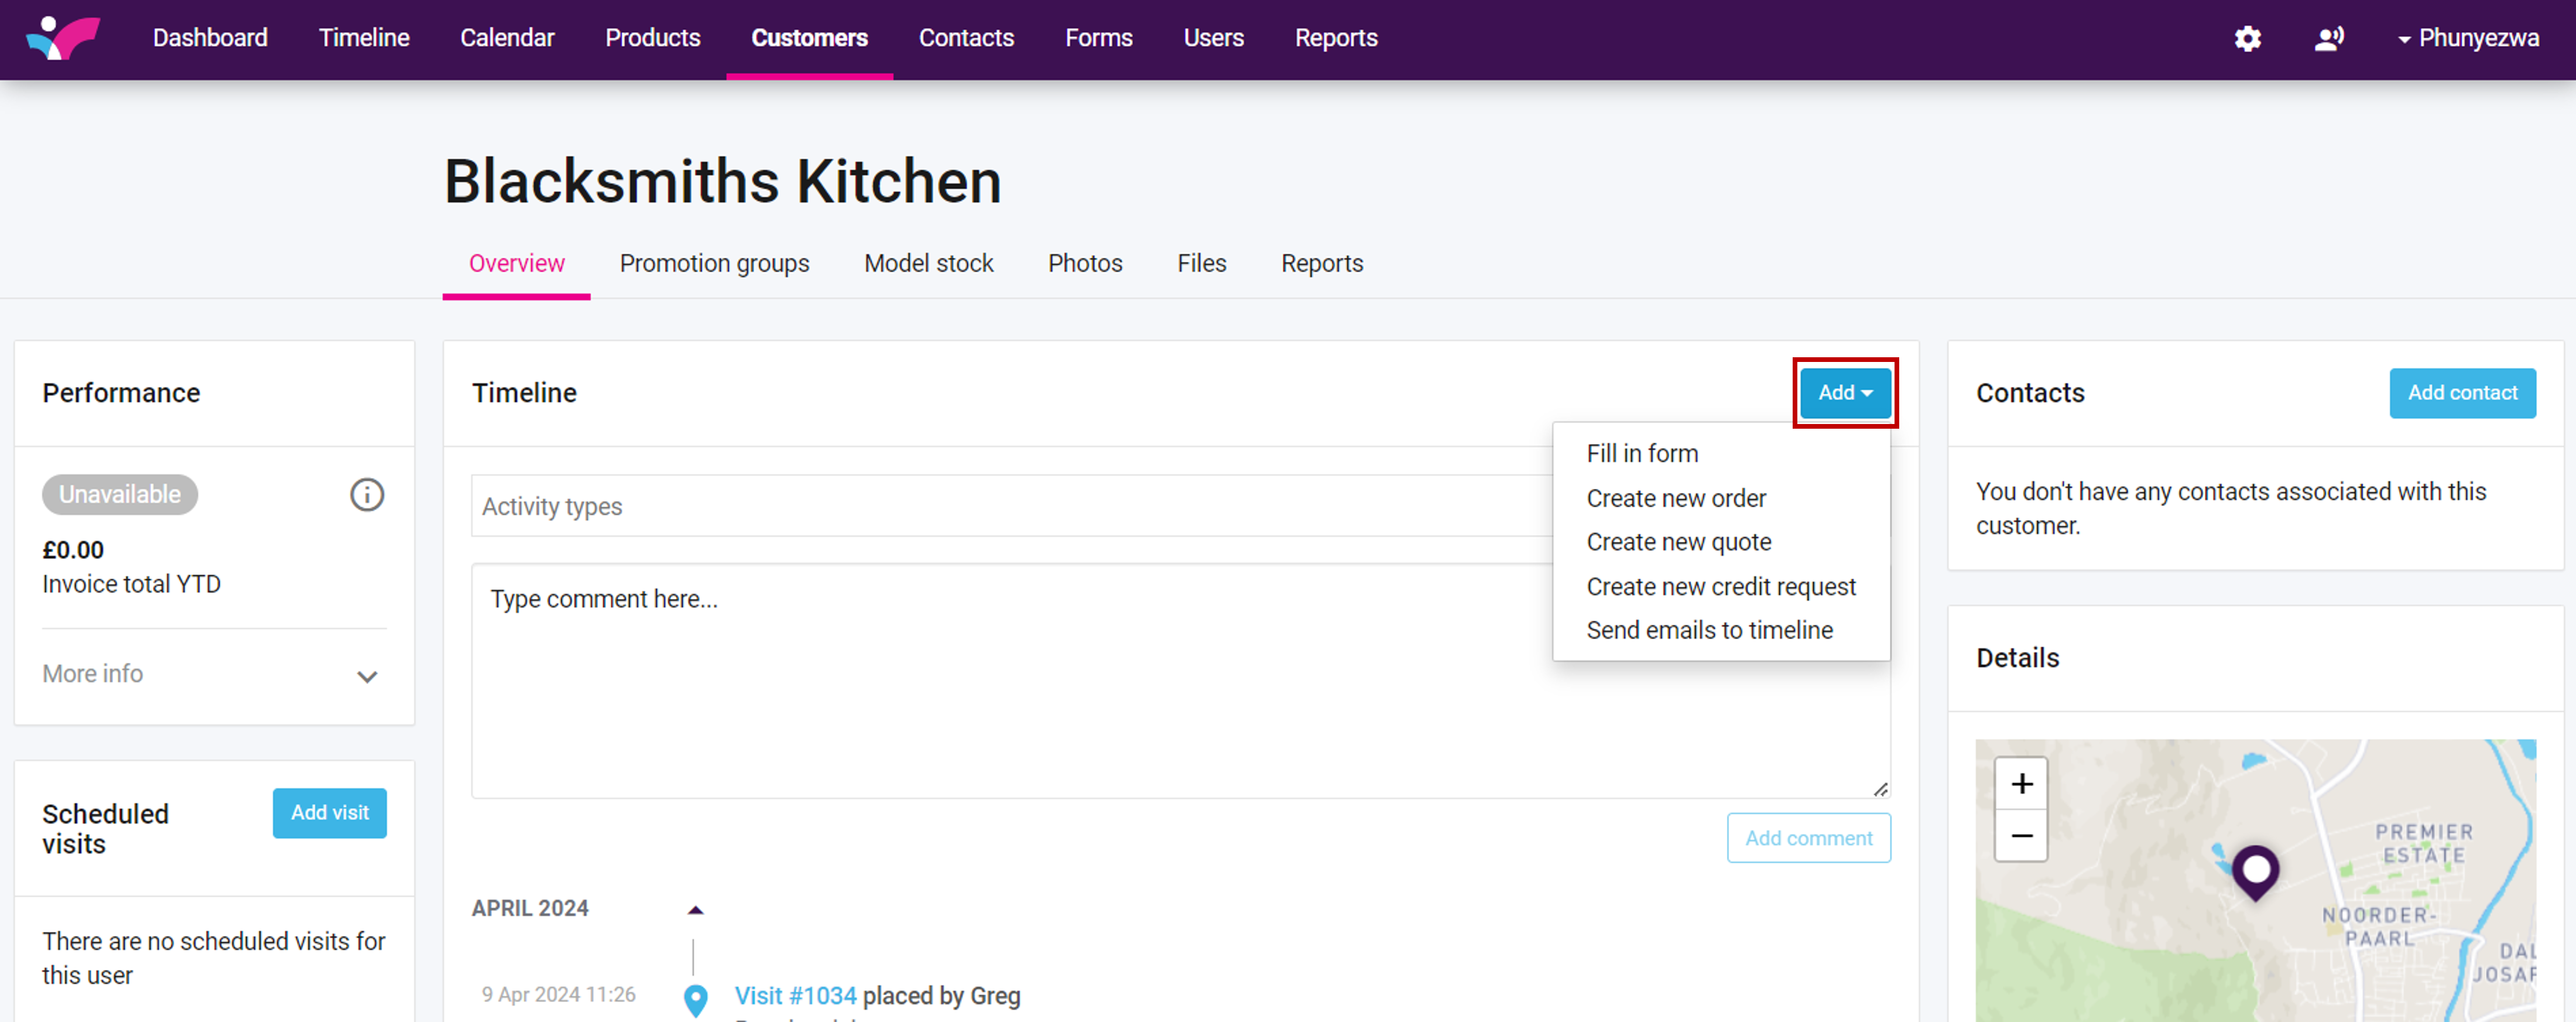Expand the More info section
The image size is (2576, 1022).
click(x=366, y=677)
